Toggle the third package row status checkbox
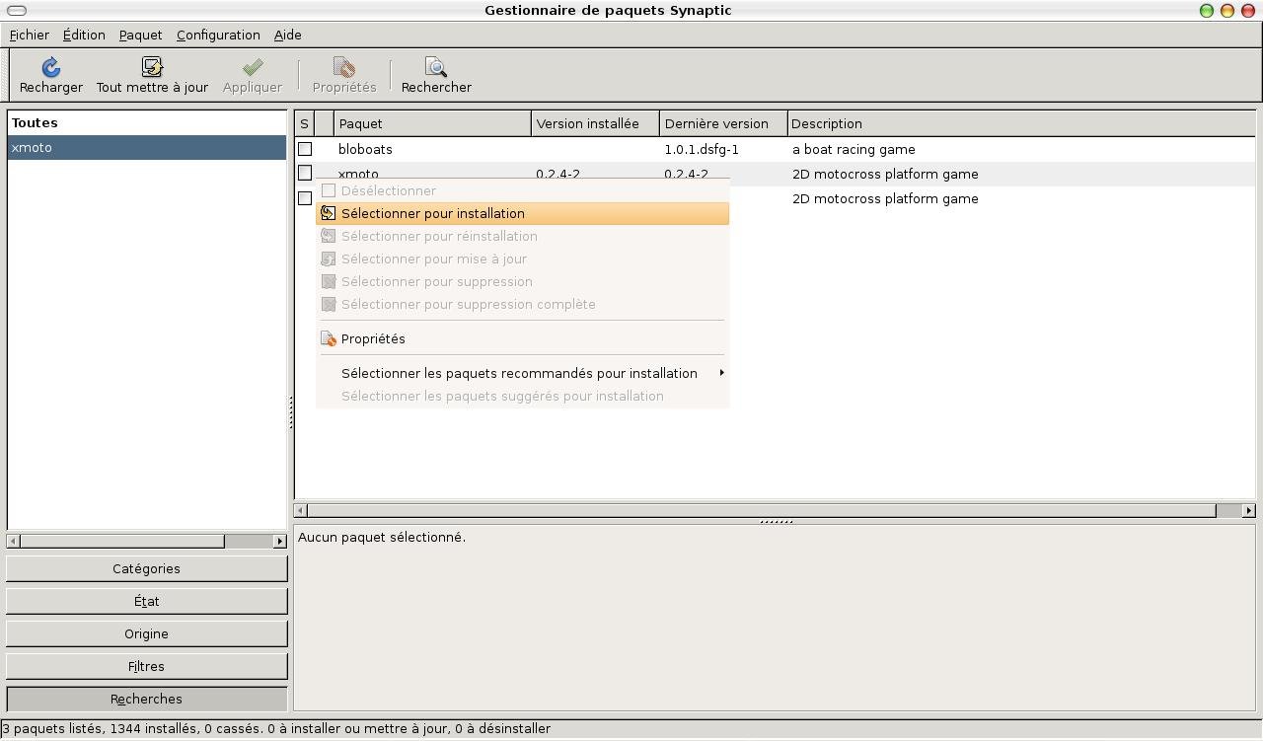The height and width of the screenshot is (741, 1263). pos(305,198)
